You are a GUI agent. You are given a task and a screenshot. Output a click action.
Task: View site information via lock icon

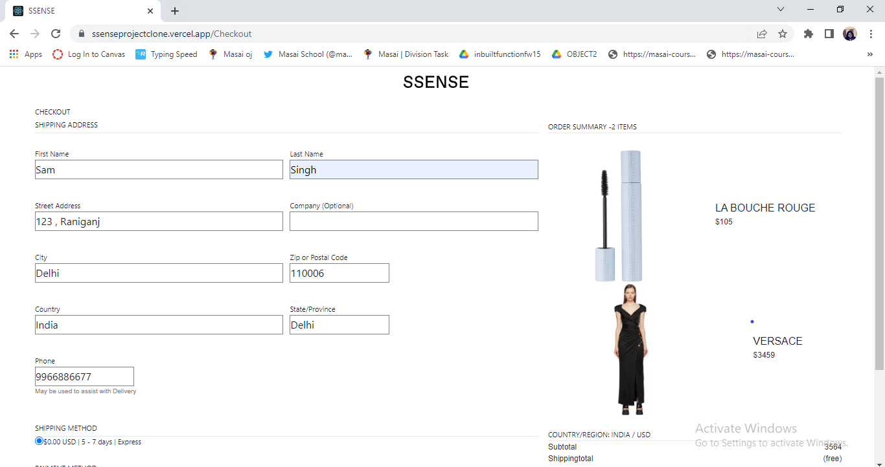coord(82,34)
